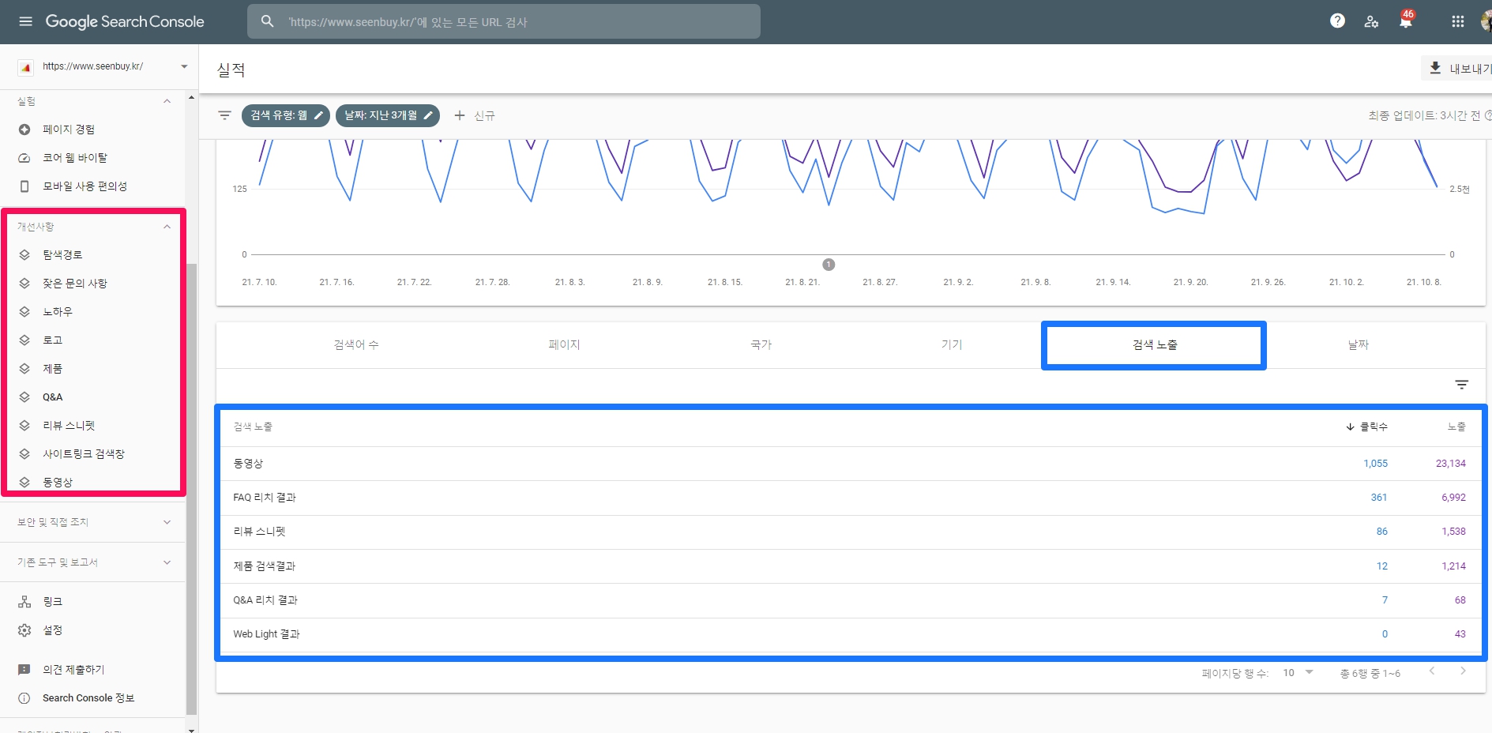Image resolution: width=1492 pixels, height=733 pixels.
Task: Add new filter with 신규 button
Action: (x=475, y=115)
